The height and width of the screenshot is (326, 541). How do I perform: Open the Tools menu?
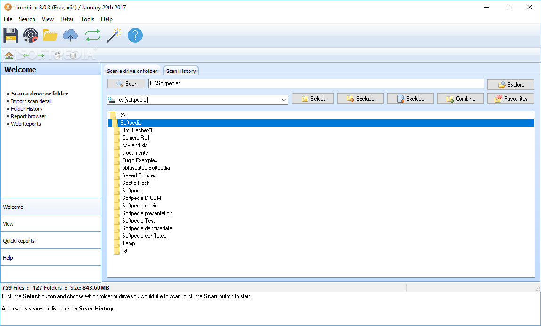click(88, 19)
